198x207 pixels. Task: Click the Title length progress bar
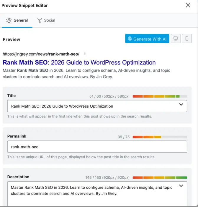160,96
